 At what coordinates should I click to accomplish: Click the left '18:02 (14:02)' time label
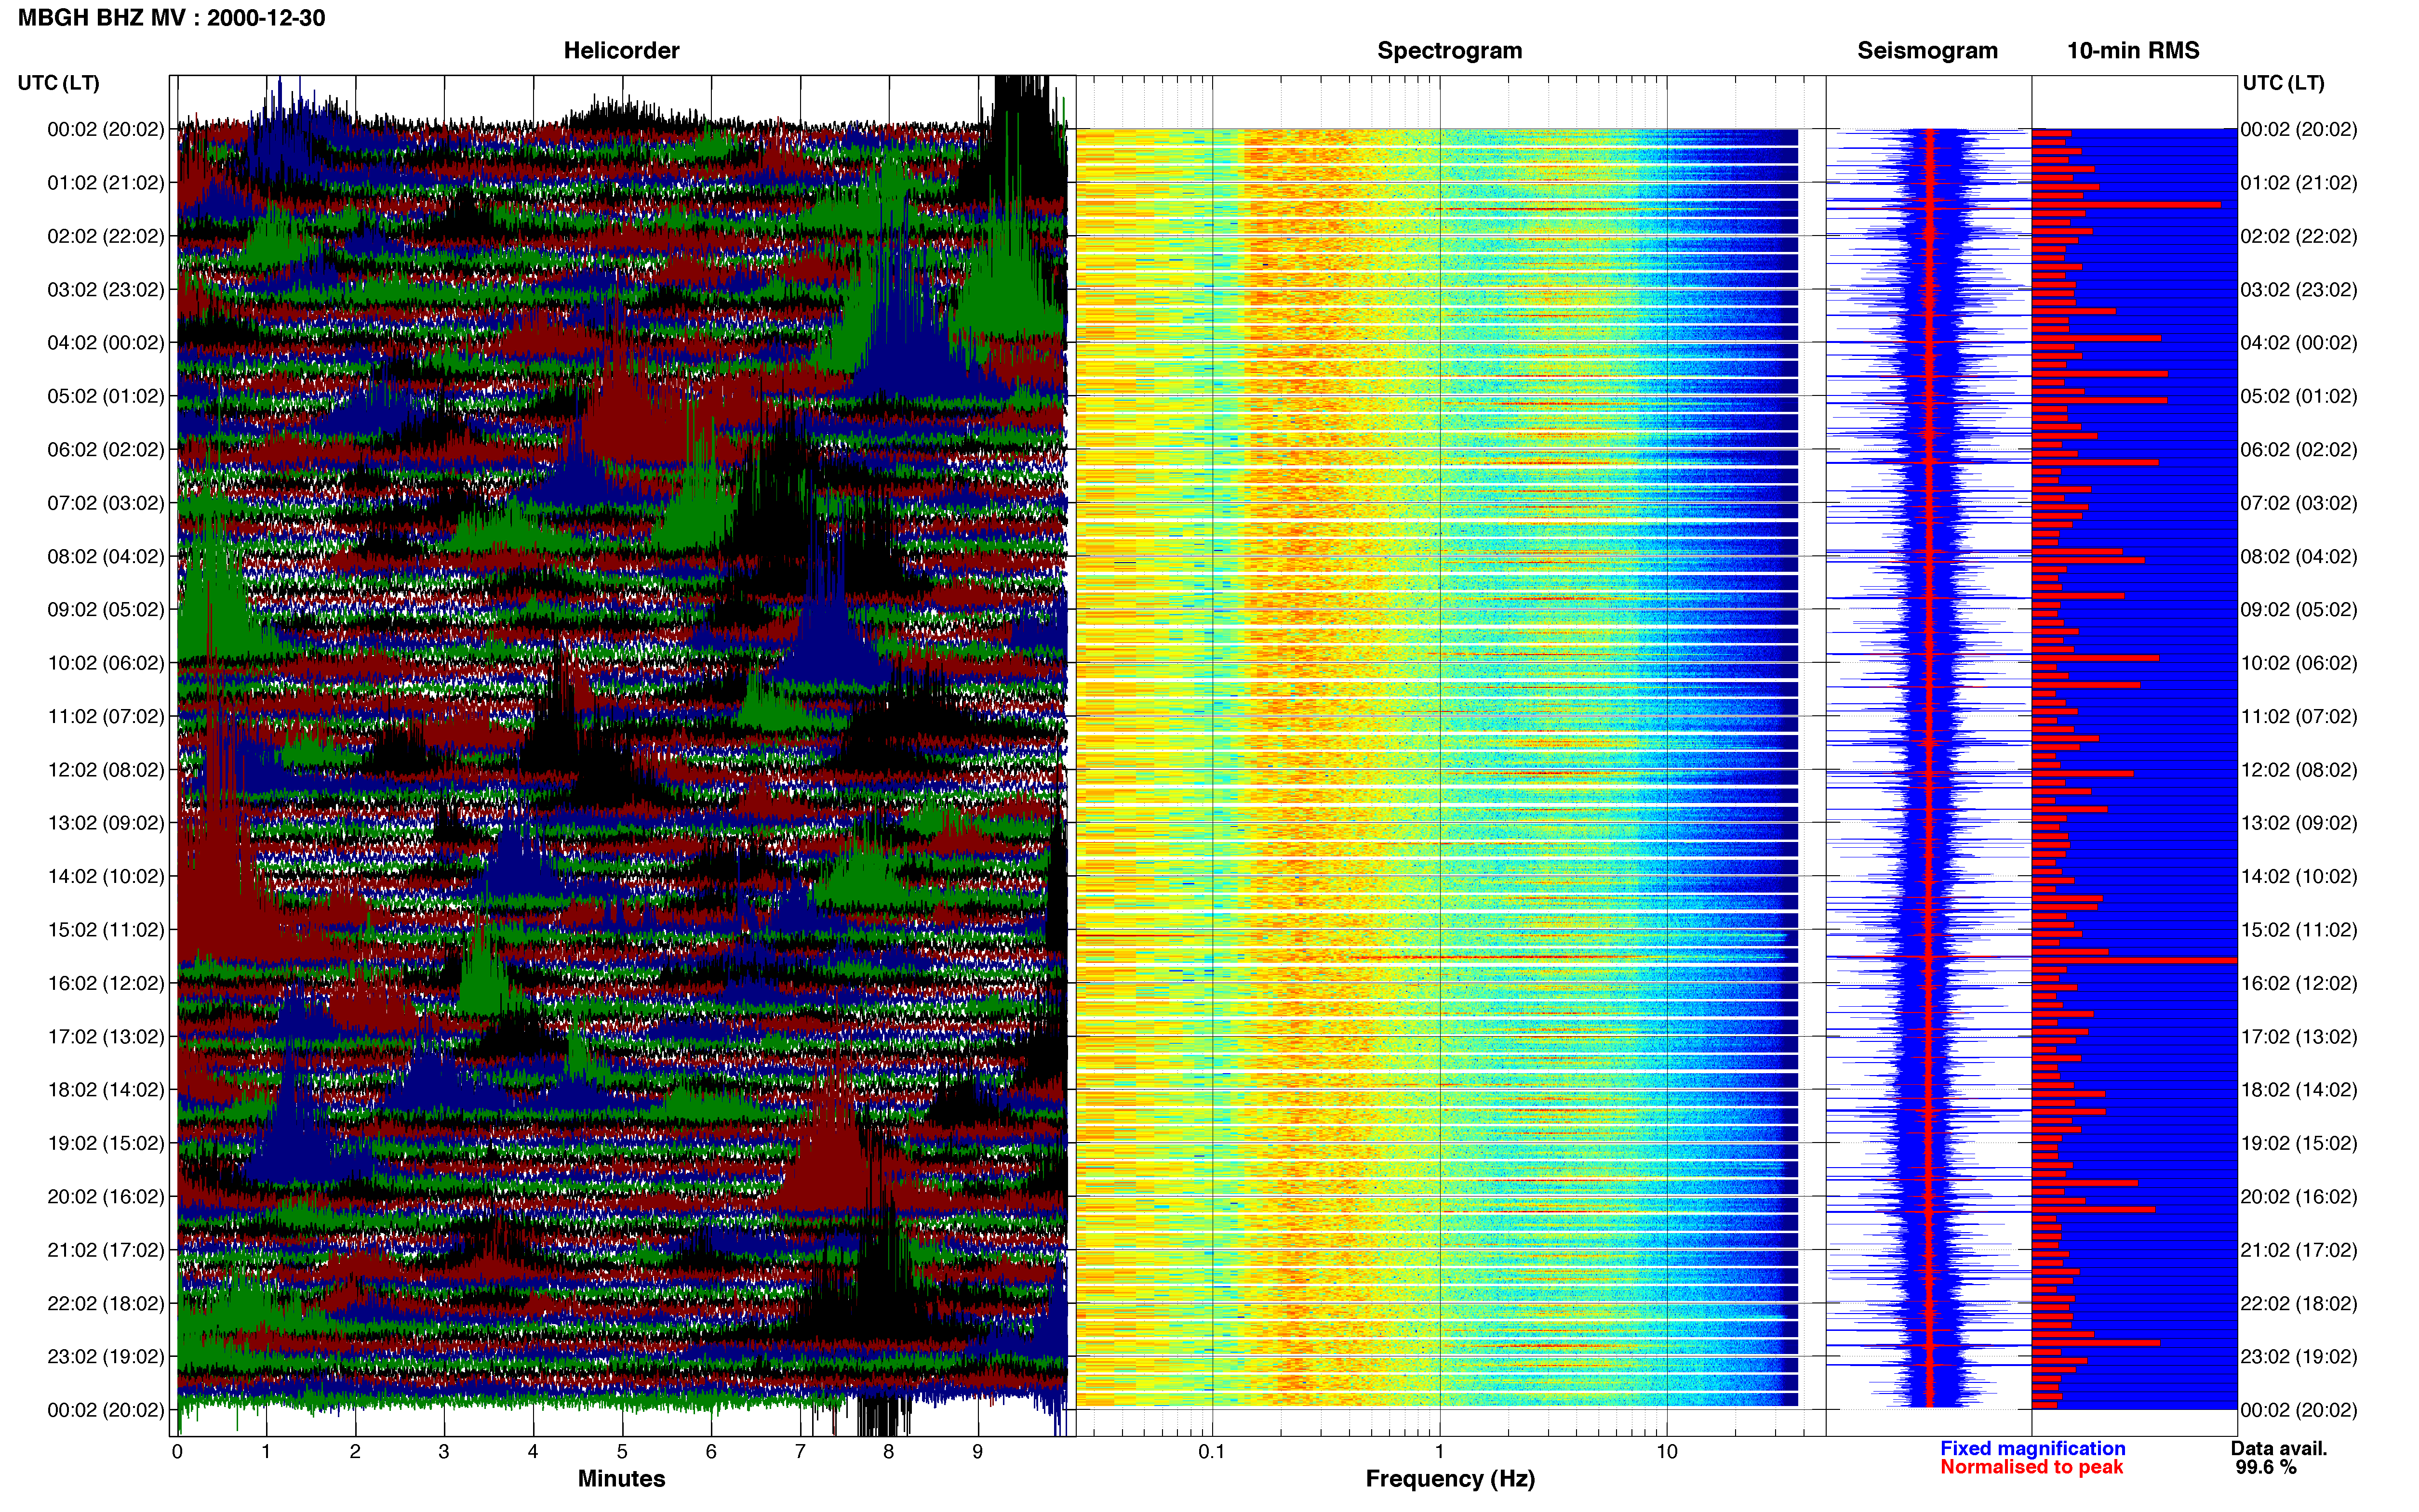tap(106, 1090)
